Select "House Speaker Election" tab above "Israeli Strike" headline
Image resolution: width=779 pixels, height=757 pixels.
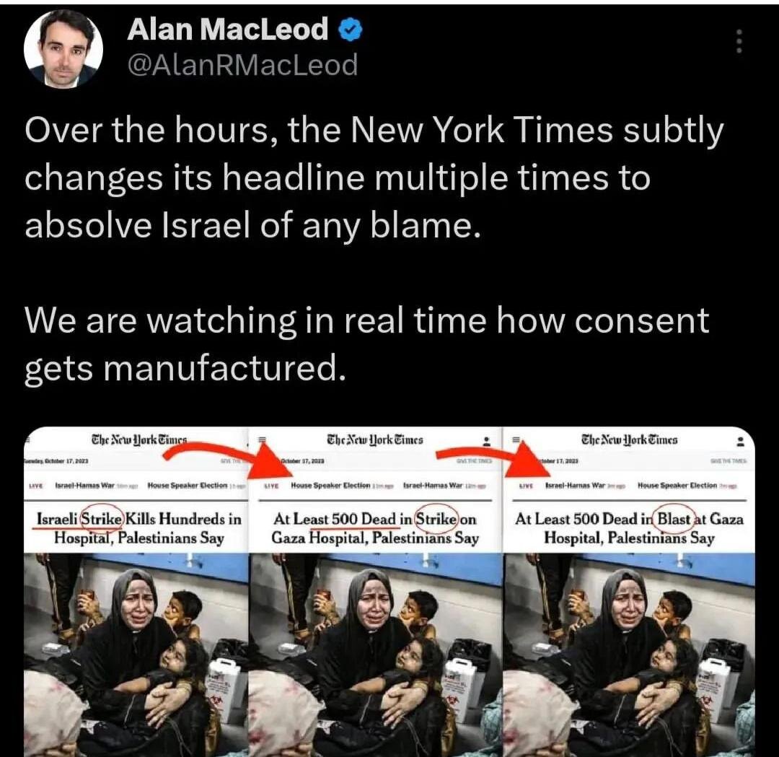pyautogui.click(x=188, y=485)
